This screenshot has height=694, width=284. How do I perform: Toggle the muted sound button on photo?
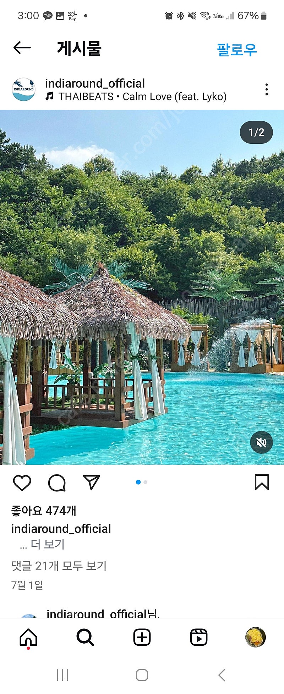click(262, 442)
